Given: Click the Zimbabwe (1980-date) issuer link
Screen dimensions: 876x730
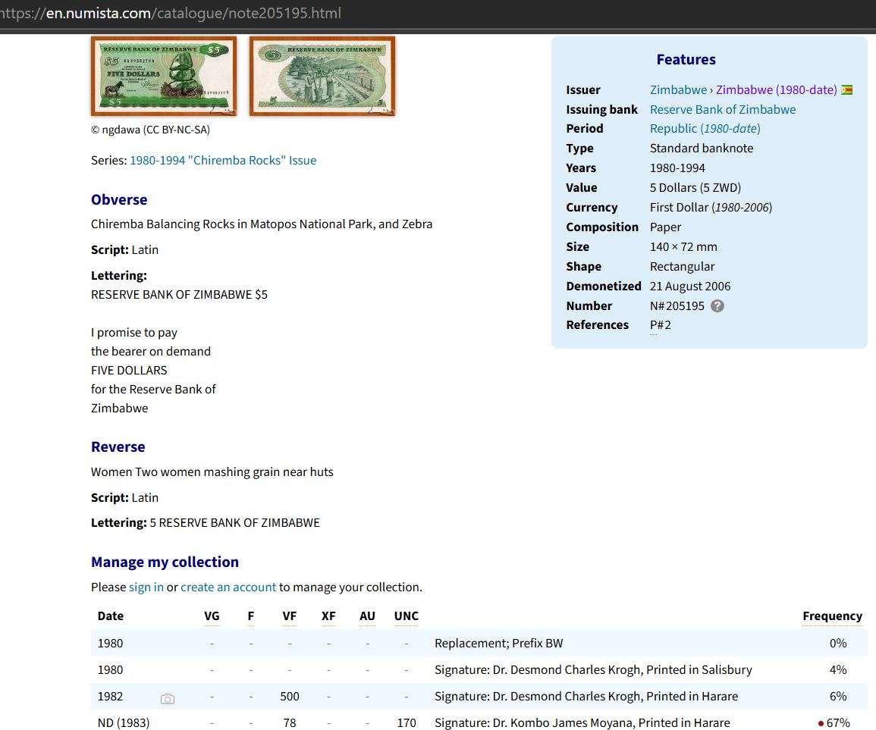Looking at the screenshot, I should pos(776,90).
